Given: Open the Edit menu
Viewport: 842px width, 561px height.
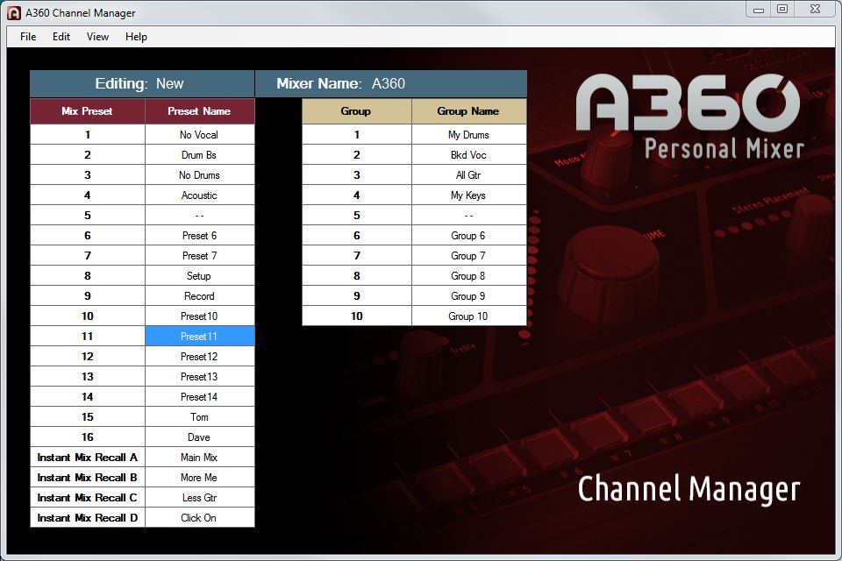Looking at the screenshot, I should [61, 37].
